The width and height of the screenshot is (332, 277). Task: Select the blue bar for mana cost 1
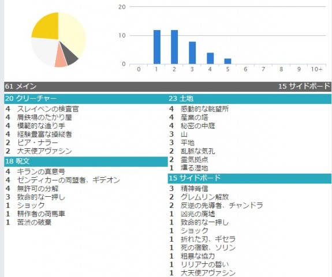(x=157, y=47)
